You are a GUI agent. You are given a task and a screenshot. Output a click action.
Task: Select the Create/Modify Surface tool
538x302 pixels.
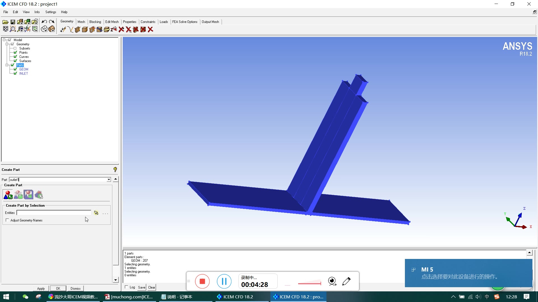[x=77, y=29]
